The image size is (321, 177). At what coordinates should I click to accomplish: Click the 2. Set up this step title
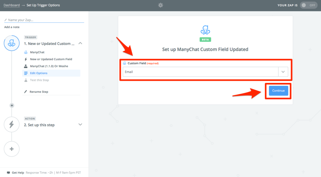[39, 125]
